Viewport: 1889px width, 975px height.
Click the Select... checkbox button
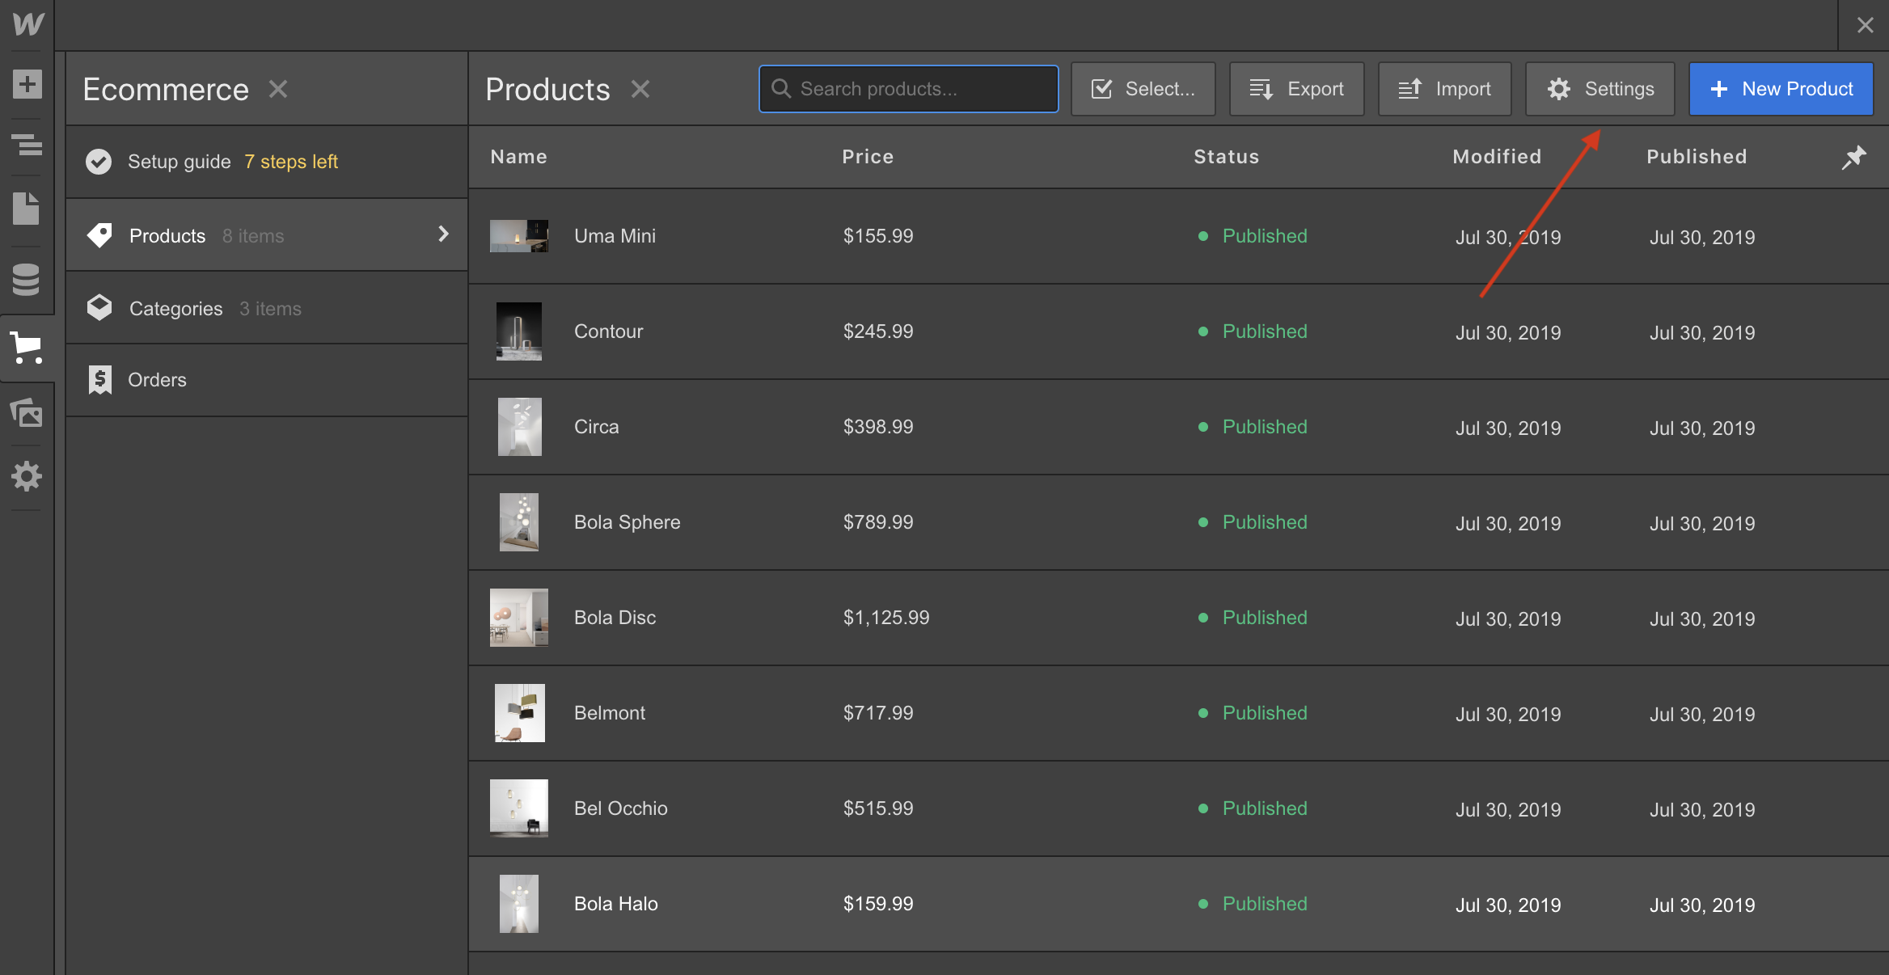point(1143,89)
